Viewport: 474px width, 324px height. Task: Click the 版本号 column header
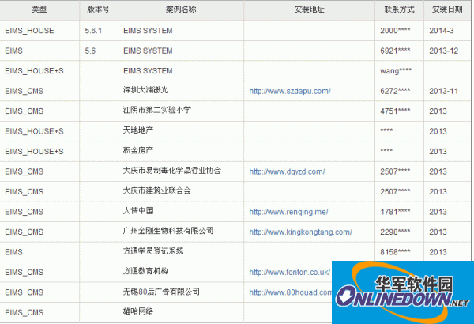click(x=98, y=9)
